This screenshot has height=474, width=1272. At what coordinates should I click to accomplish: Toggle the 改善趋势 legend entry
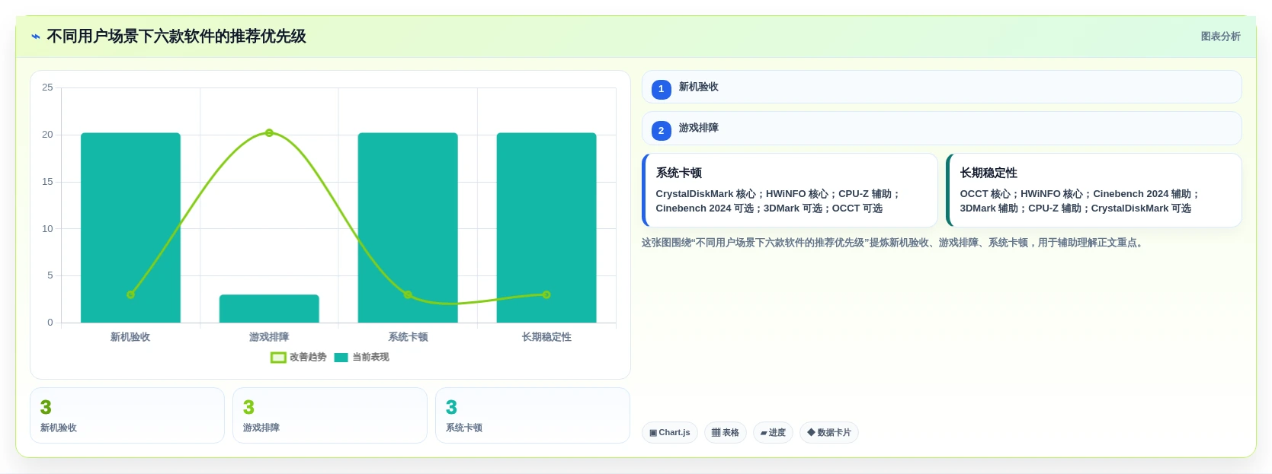tap(299, 357)
